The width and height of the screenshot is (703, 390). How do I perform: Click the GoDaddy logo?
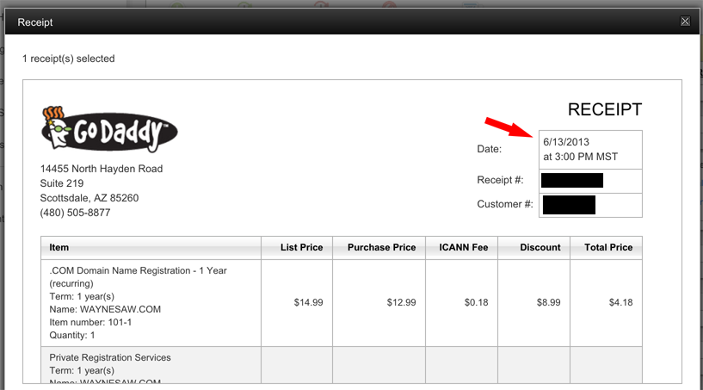(x=109, y=129)
